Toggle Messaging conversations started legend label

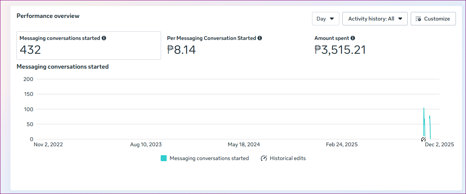pos(209,158)
